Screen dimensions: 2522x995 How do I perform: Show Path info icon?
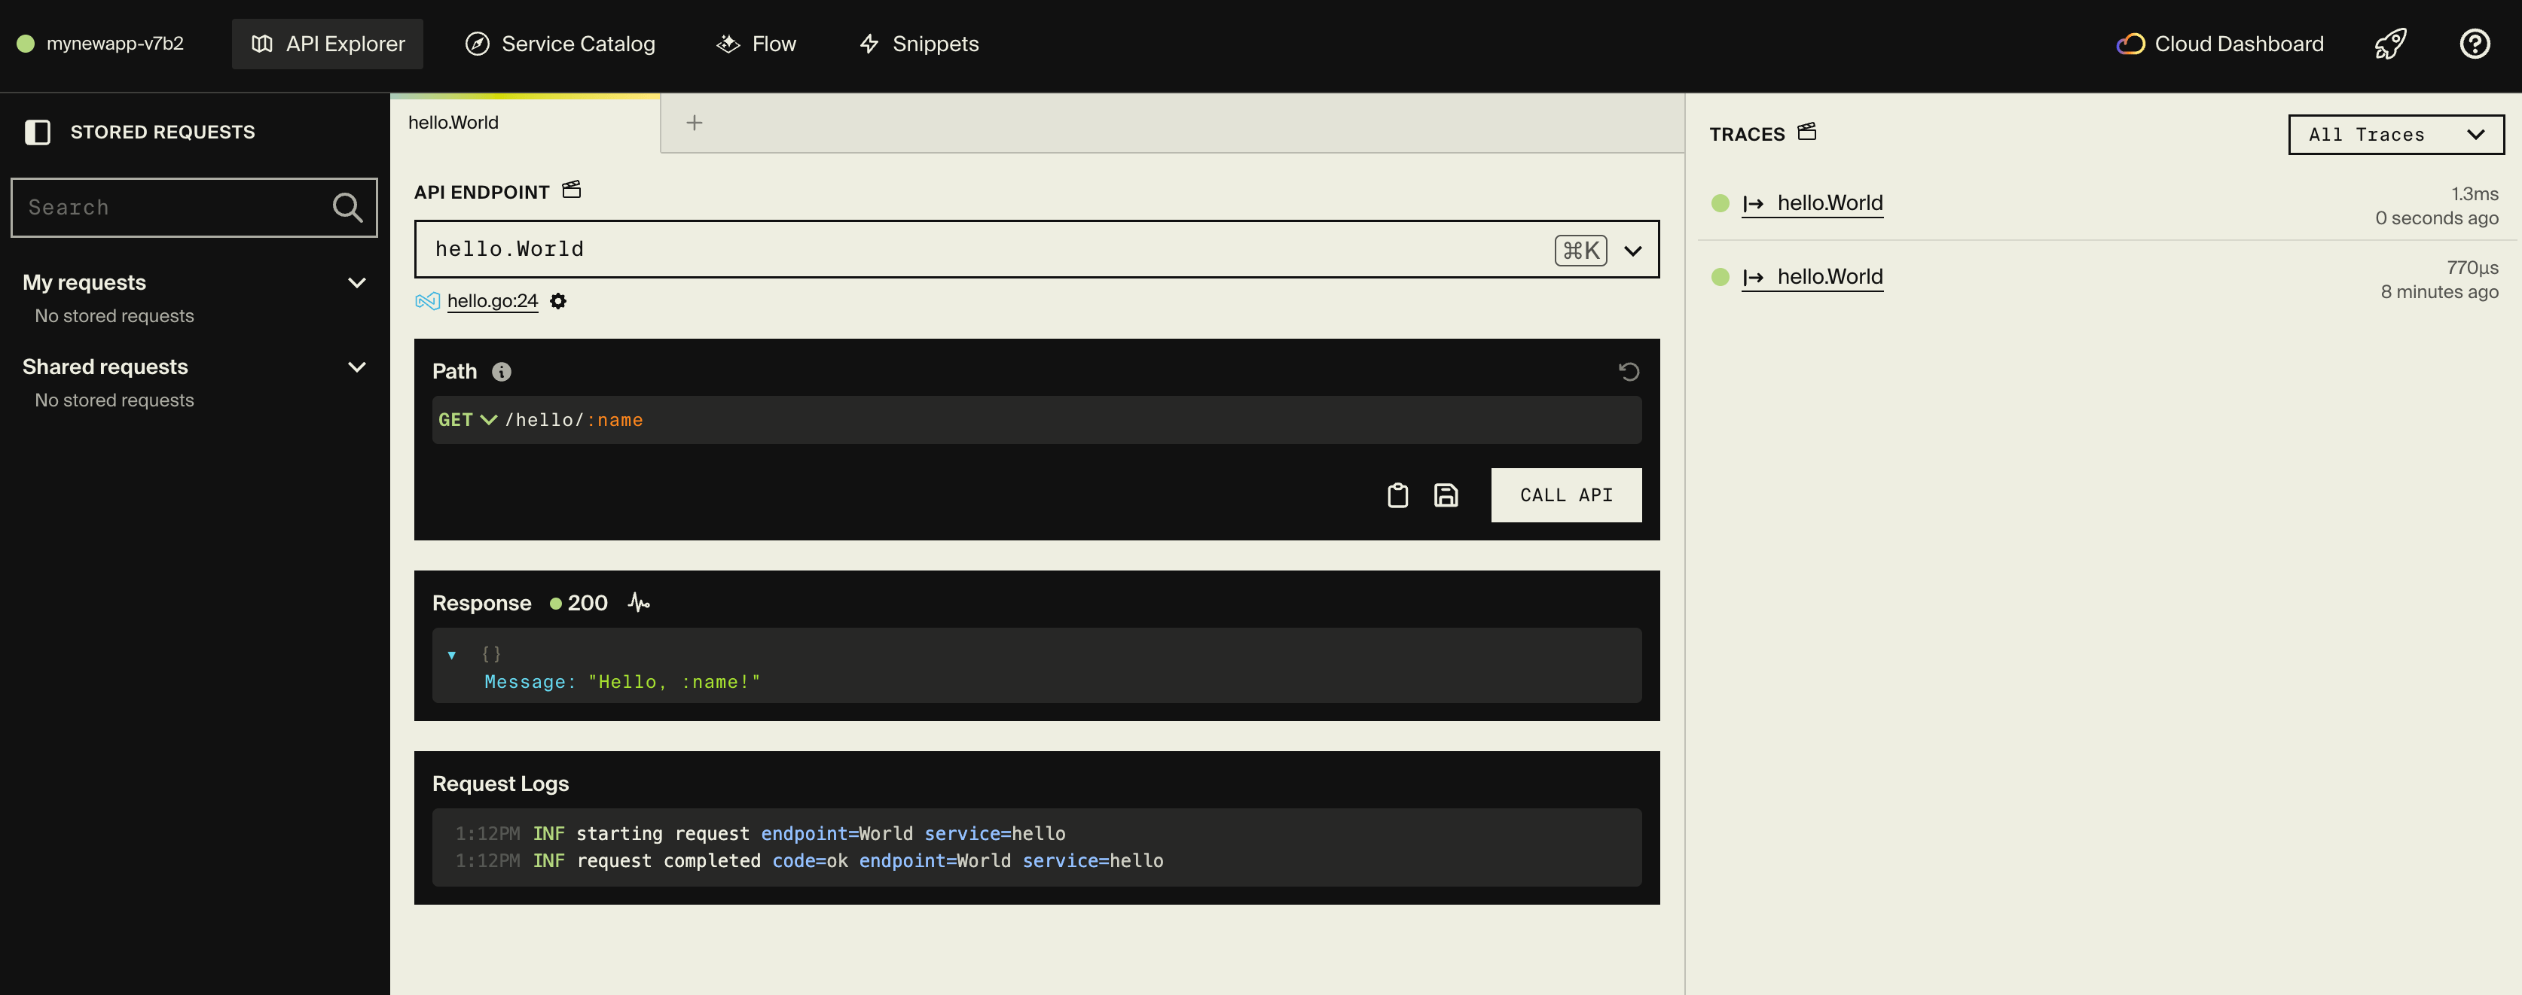(501, 372)
